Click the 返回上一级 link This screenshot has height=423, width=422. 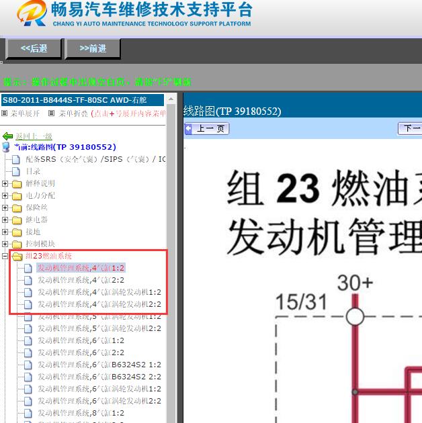(34, 136)
